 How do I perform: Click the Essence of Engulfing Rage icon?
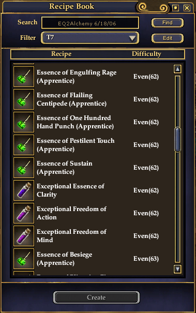tap(24, 77)
